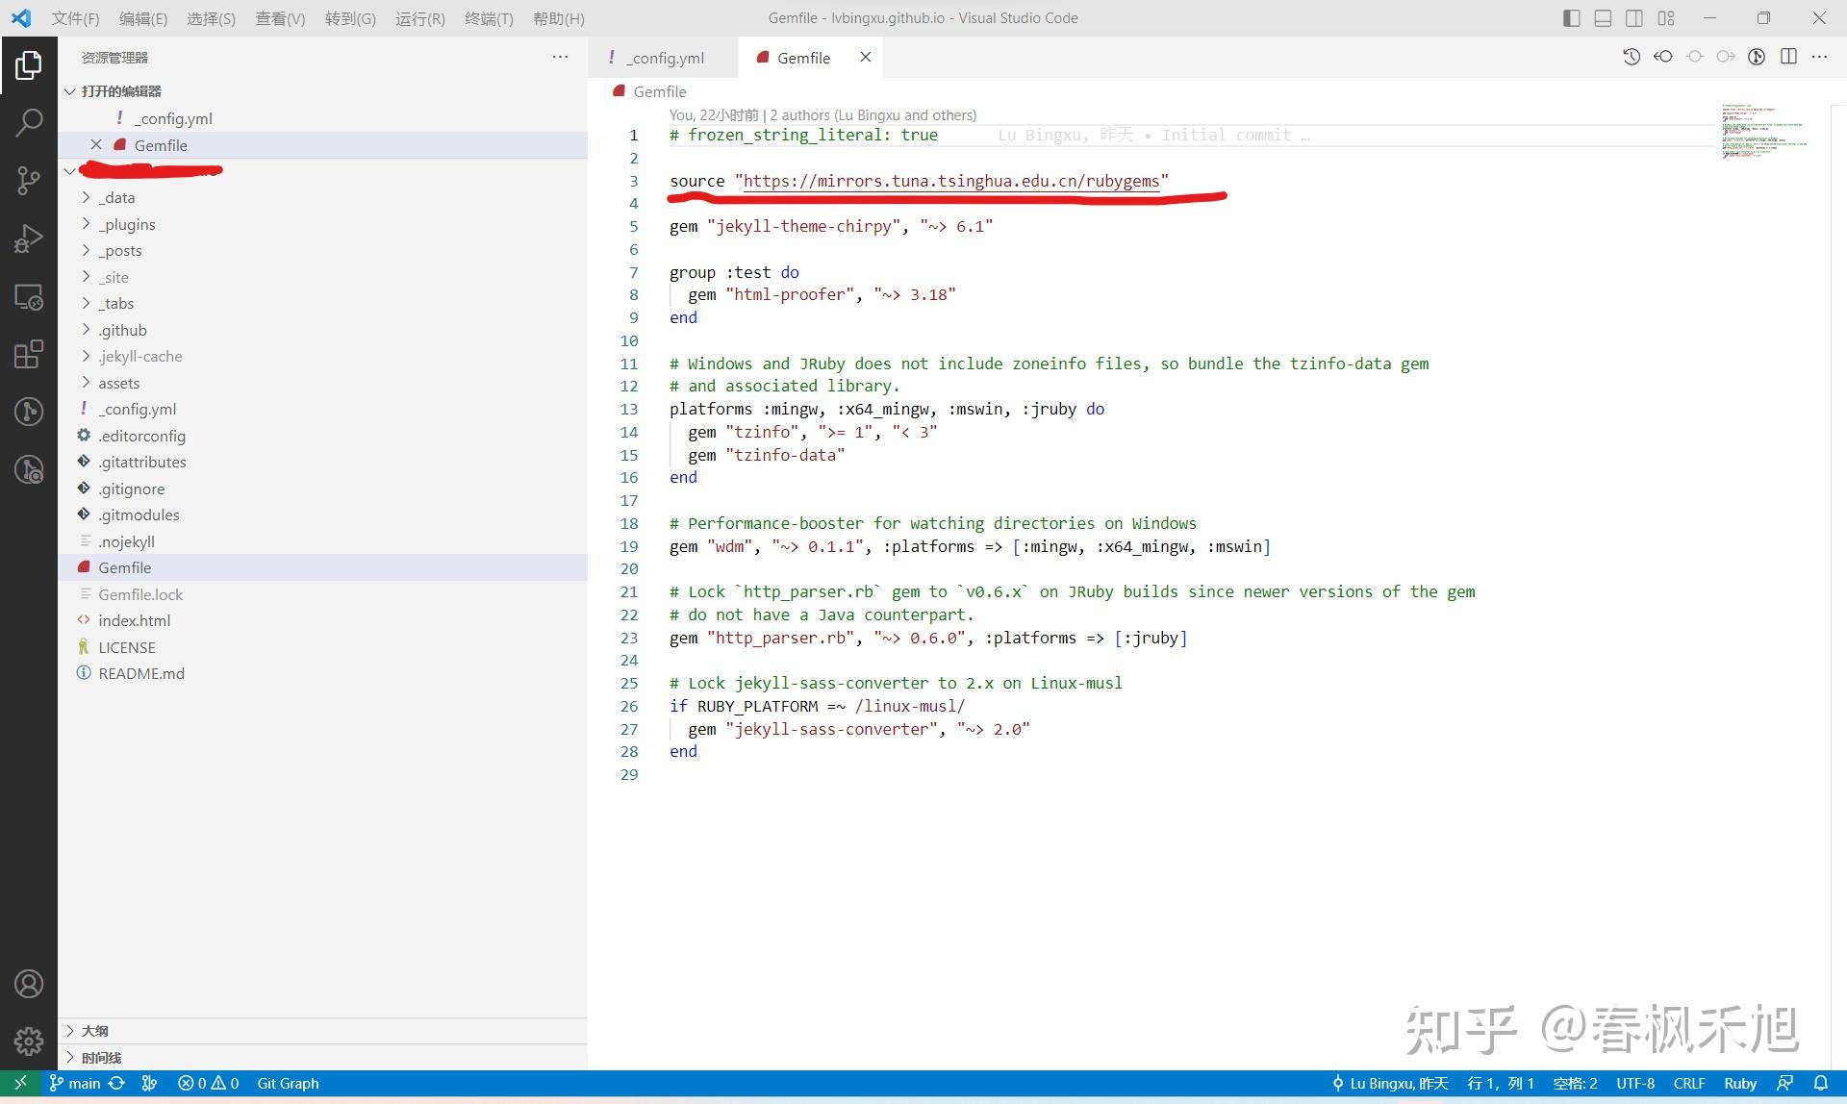1847x1104 pixels.
Task: Collapse the 打开的编辑器 section
Action: (x=69, y=90)
